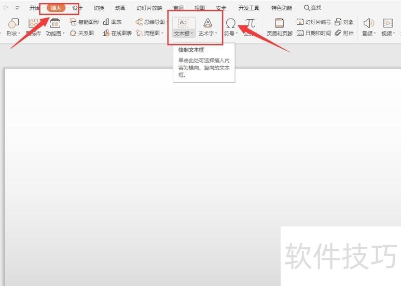401x286 pixels.
Task: Expand the 流程图 dropdown arrow
Action: click(x=162, y=33)
